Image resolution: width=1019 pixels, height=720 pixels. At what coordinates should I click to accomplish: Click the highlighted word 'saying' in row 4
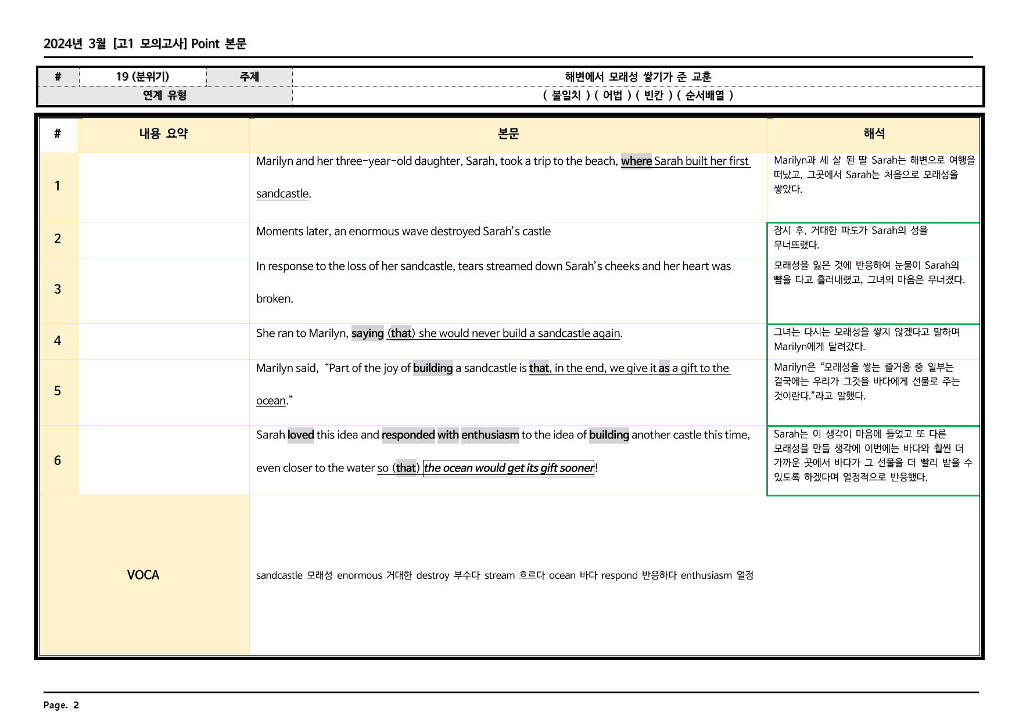point(367,333)
